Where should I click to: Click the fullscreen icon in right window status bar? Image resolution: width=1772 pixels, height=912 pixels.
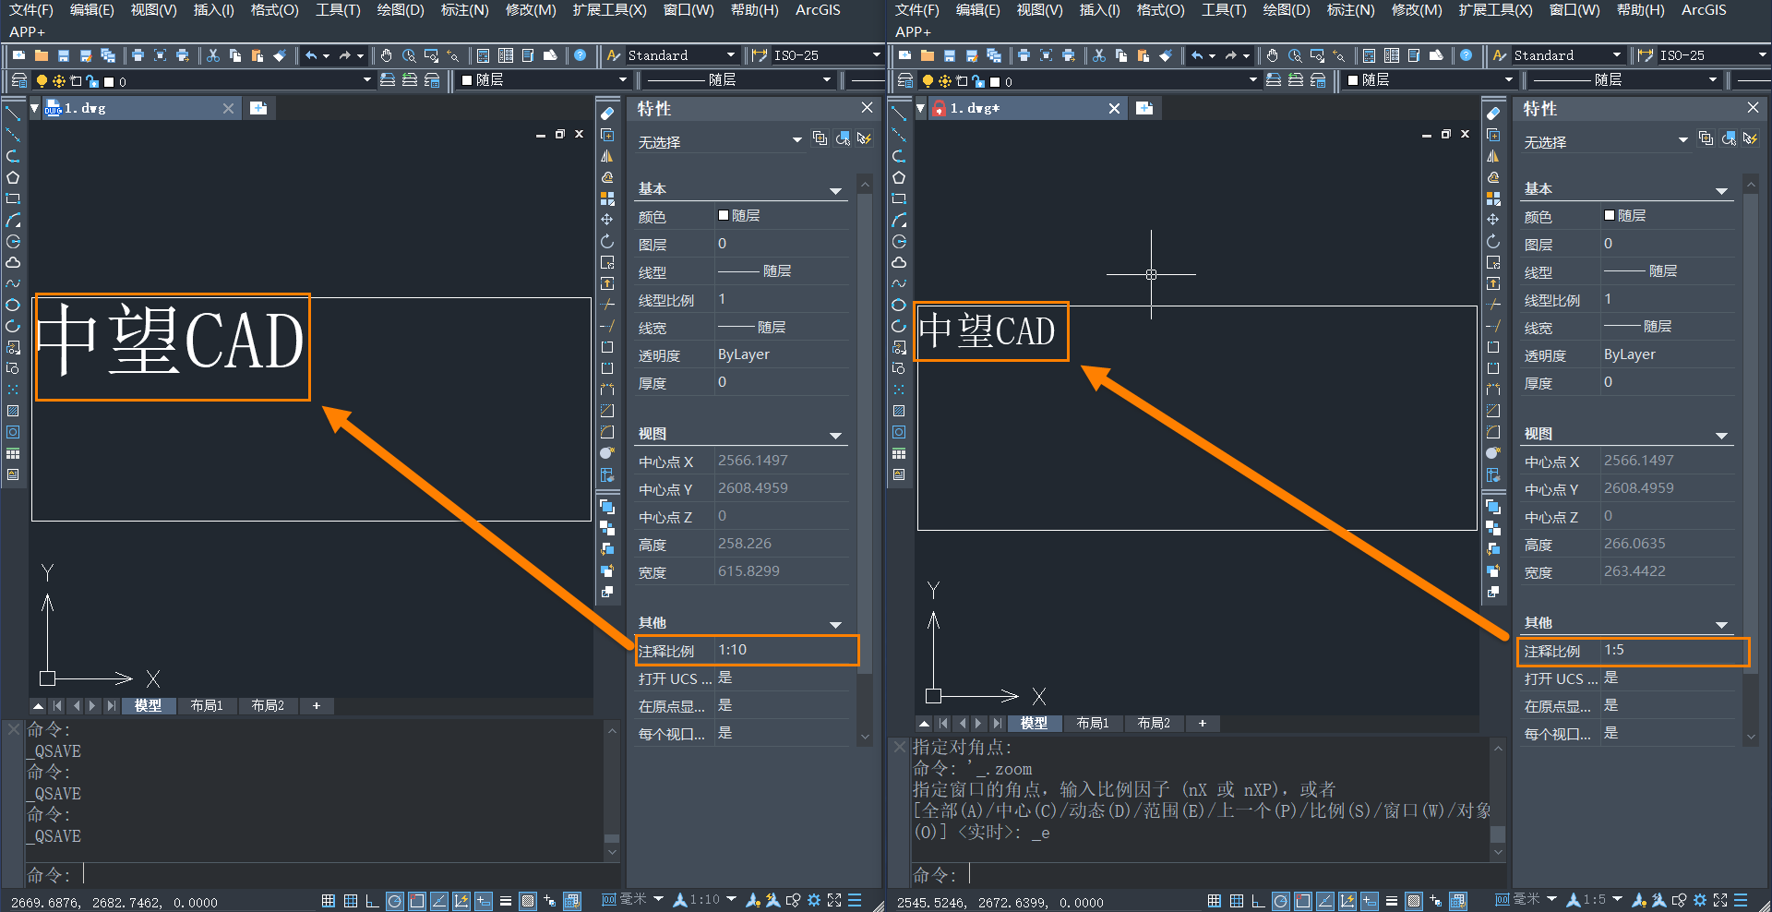pos(1720,900)
